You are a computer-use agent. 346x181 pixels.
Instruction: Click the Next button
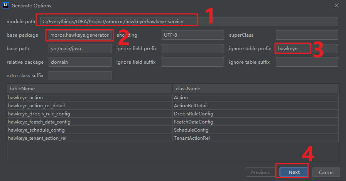tap(294, 172)
